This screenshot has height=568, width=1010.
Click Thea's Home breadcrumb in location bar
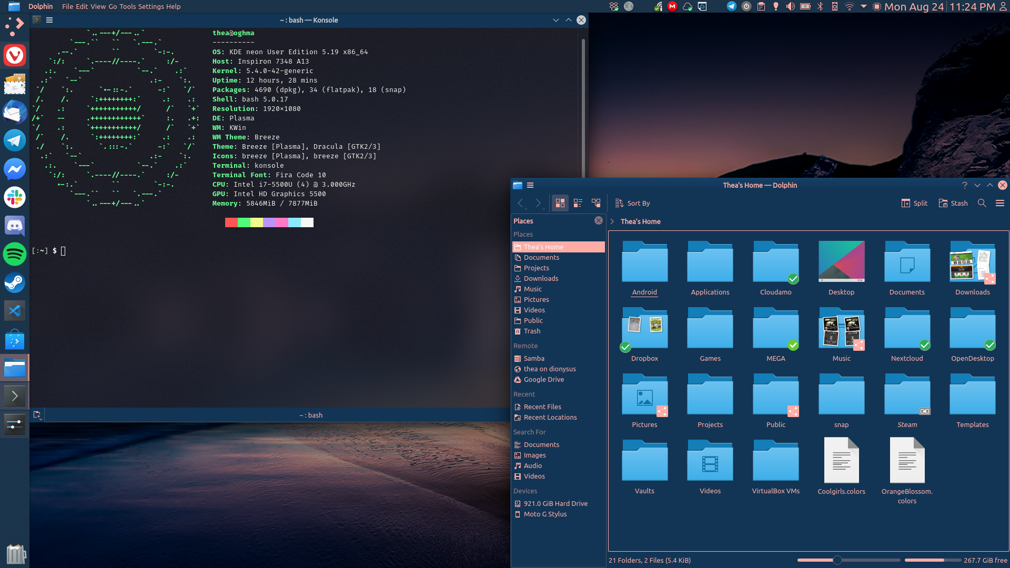(640, 221)
